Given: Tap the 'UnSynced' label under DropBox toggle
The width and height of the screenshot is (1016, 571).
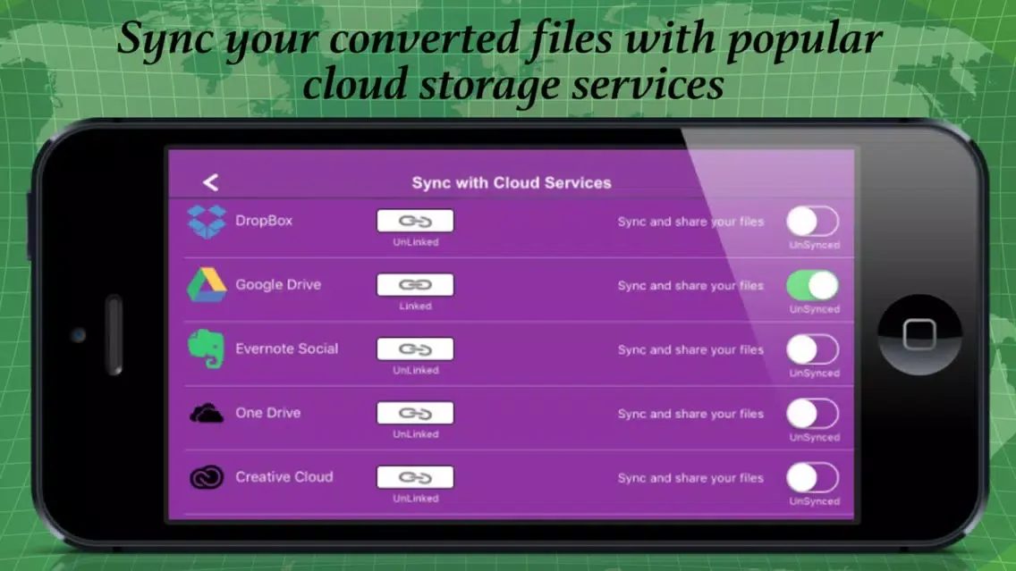Looking at the screenshot, I should click(x=815, y=246).
